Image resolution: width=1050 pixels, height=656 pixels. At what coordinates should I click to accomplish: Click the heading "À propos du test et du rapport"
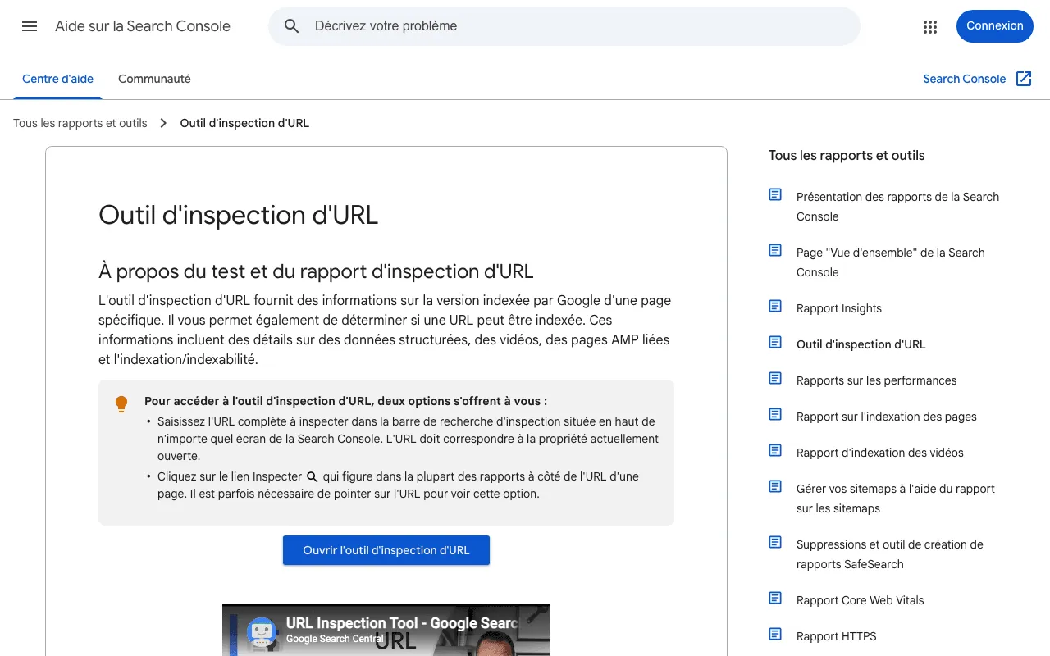coord(316,271)
